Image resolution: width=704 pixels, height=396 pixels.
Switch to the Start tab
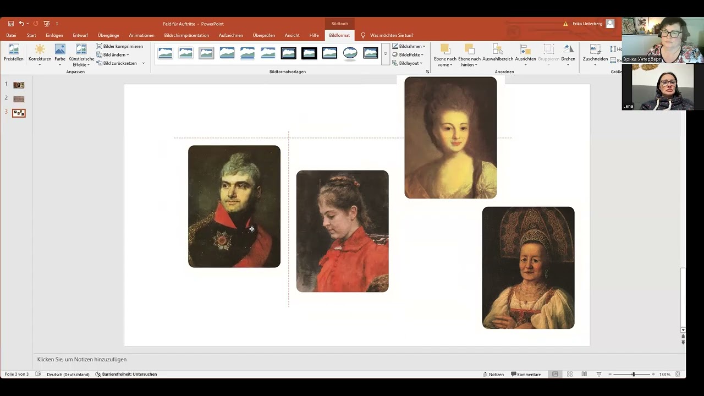31,35
